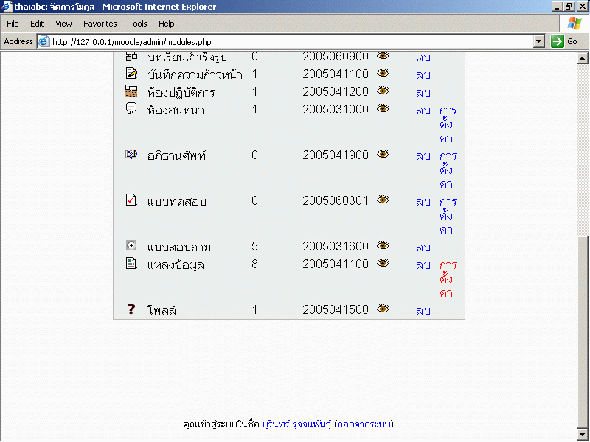Screen dimensions: 590x442
Task: Click the survey icon beside แบบสอบถาม
Action: (x=131, y=246)
